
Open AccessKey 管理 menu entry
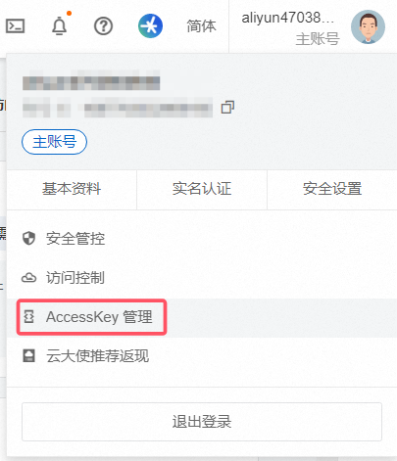click(202, 317)
